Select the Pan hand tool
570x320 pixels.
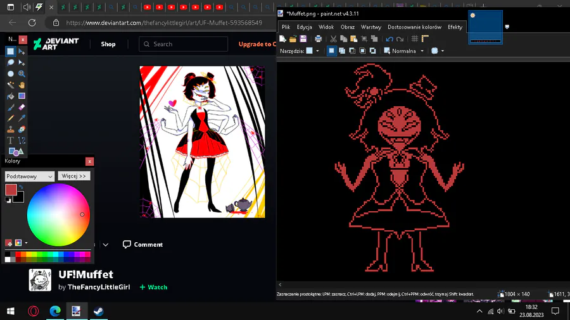[x=22, y=85]
